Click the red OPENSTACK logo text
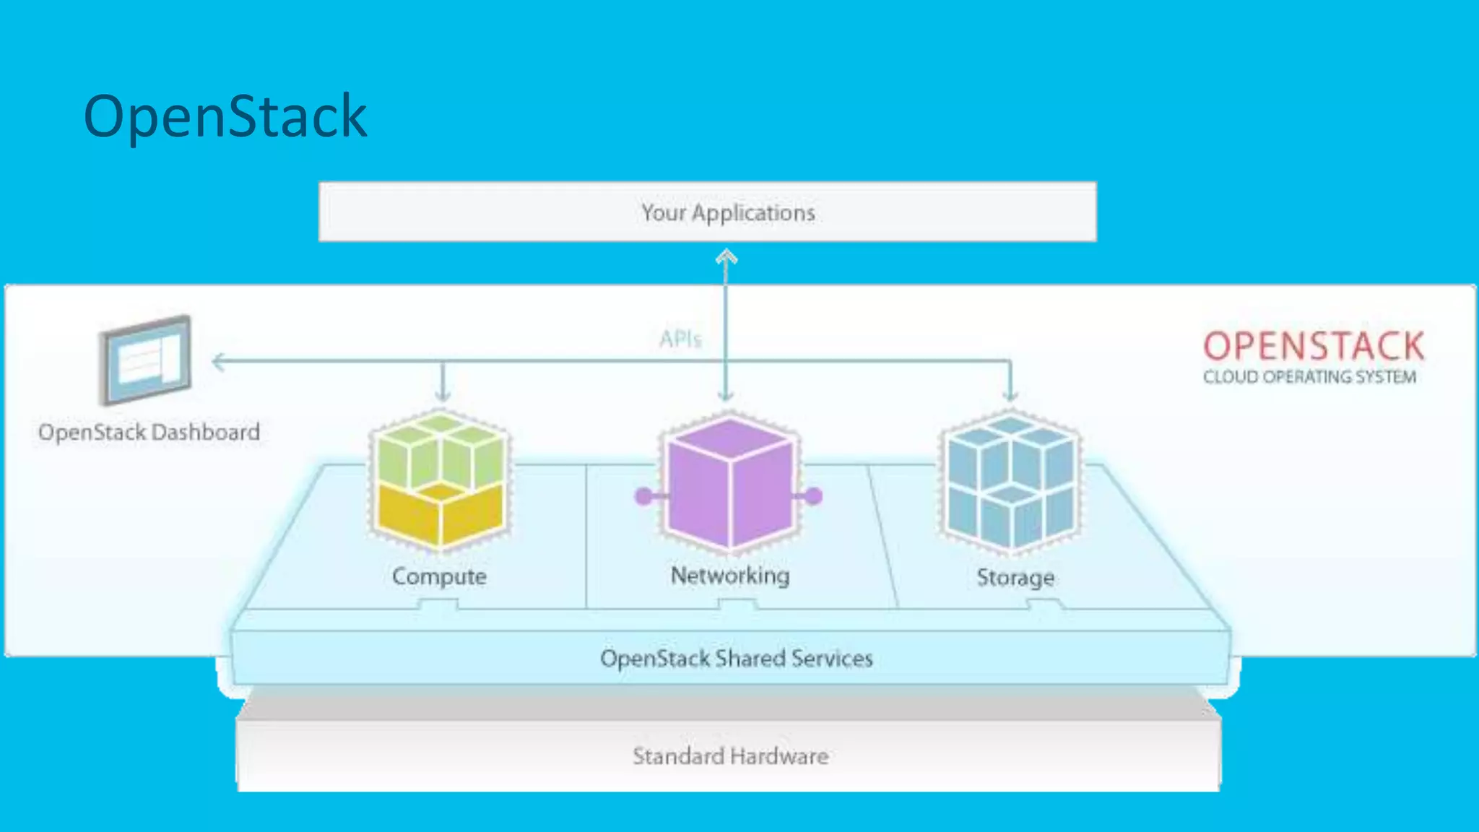 (1314, 346)
